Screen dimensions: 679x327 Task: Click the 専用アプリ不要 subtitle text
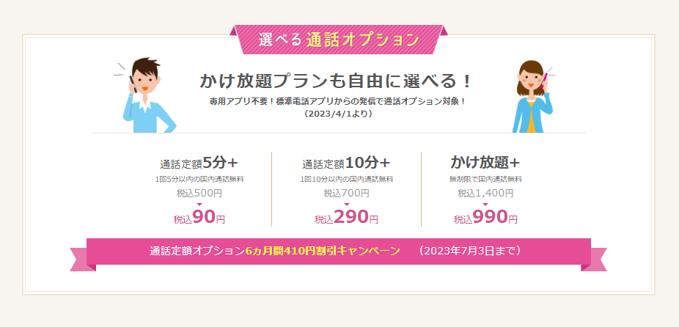[x=338, y=101]
